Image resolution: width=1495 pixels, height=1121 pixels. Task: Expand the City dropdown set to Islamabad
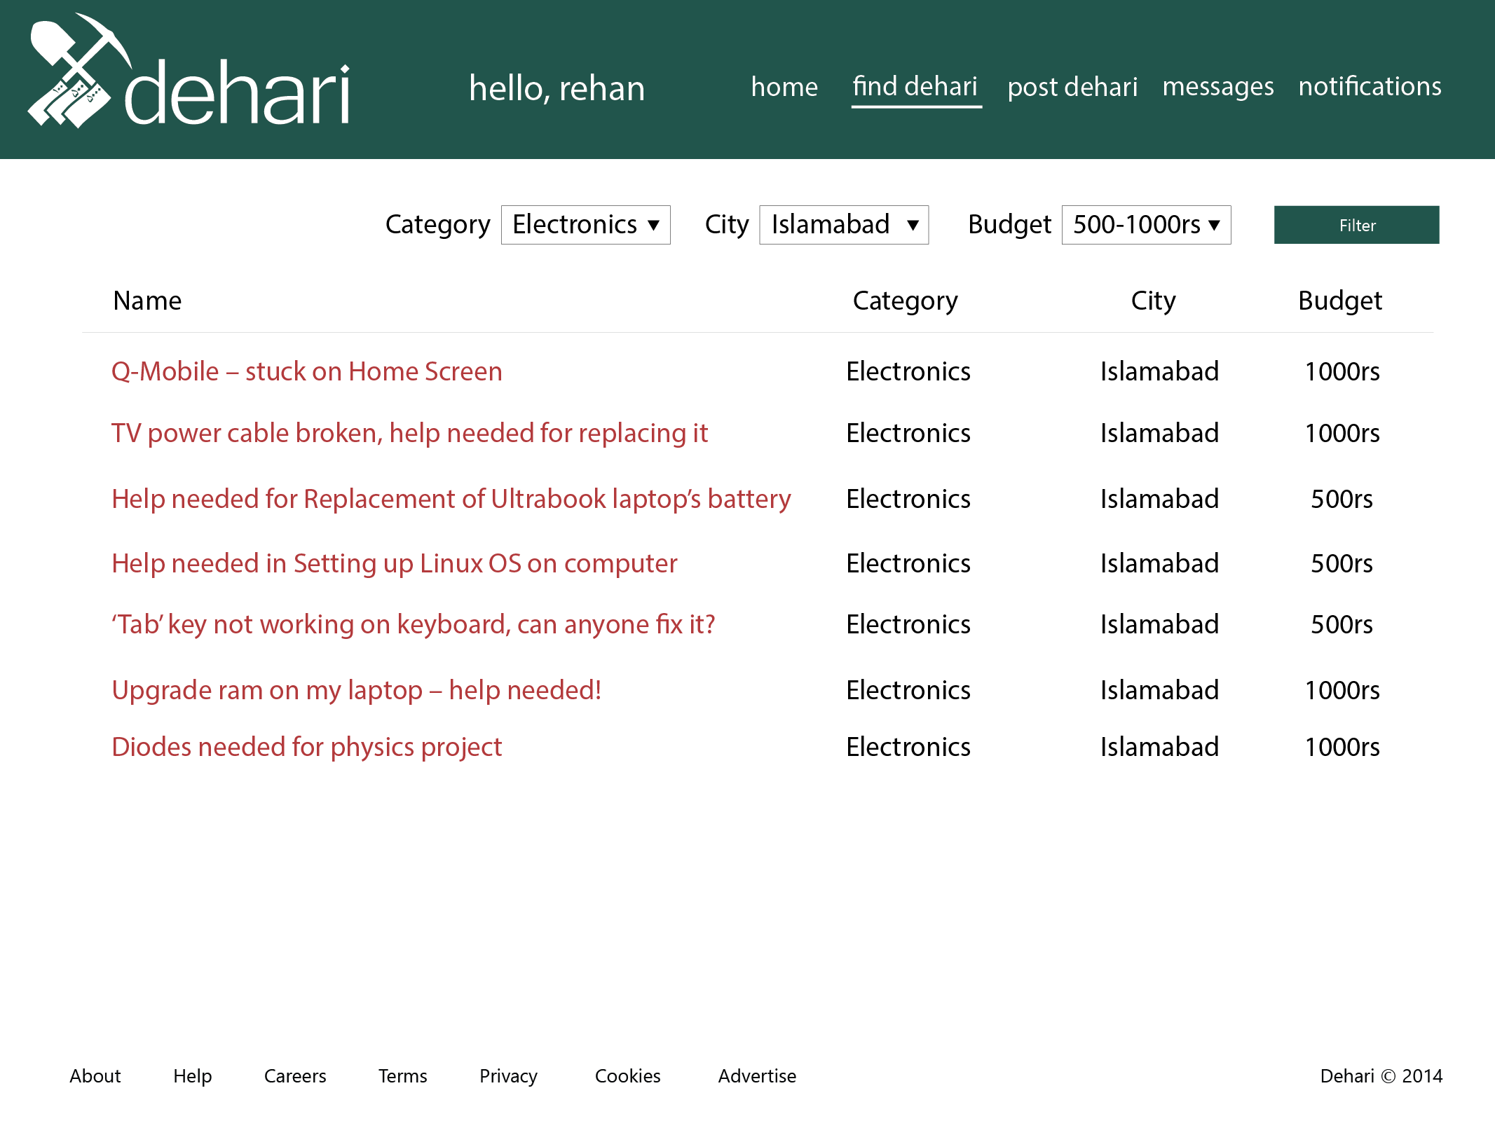point(843,225)
